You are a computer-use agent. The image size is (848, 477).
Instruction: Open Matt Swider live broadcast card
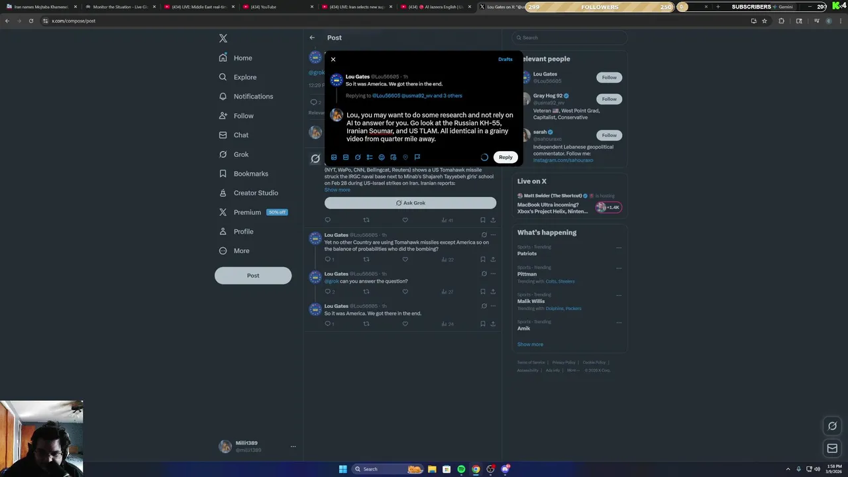[570, 204]
